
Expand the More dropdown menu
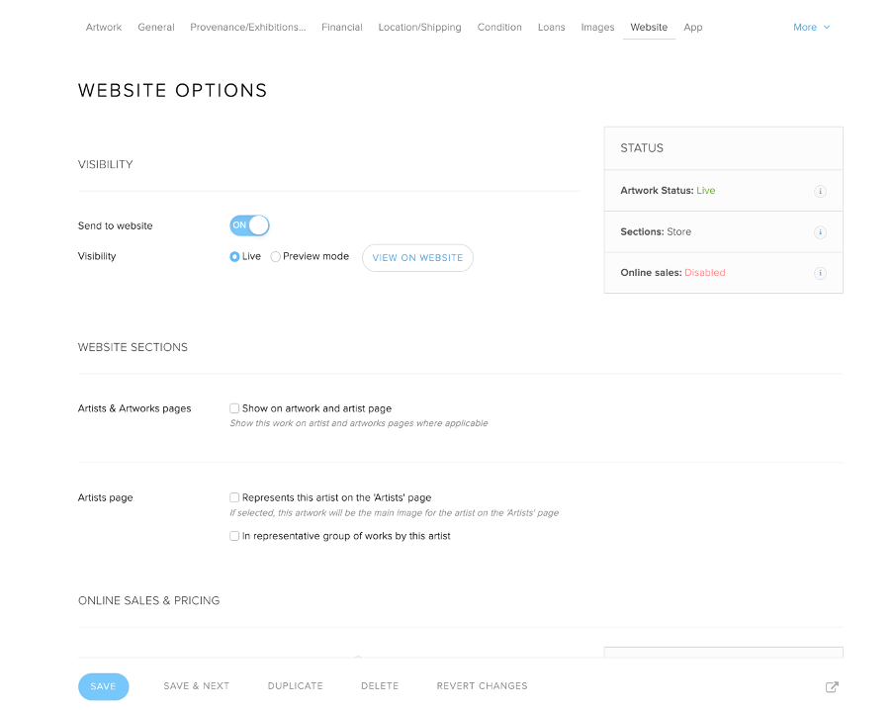click(x=811, y=27)
